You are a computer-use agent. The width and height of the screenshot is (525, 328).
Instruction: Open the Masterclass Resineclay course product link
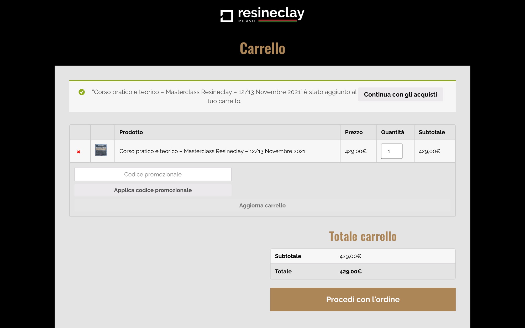tap(212, 151)
